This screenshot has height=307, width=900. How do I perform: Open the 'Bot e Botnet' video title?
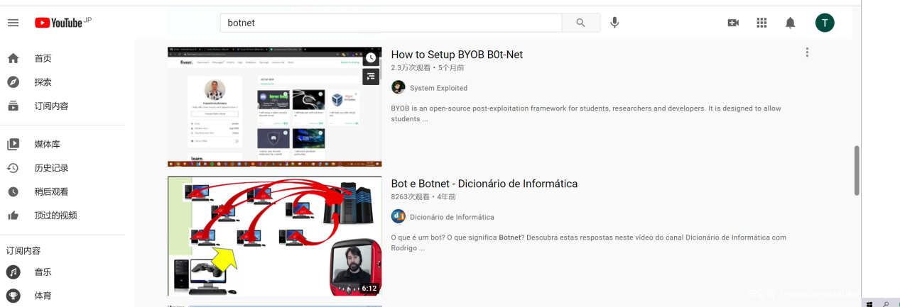[484, 184]
